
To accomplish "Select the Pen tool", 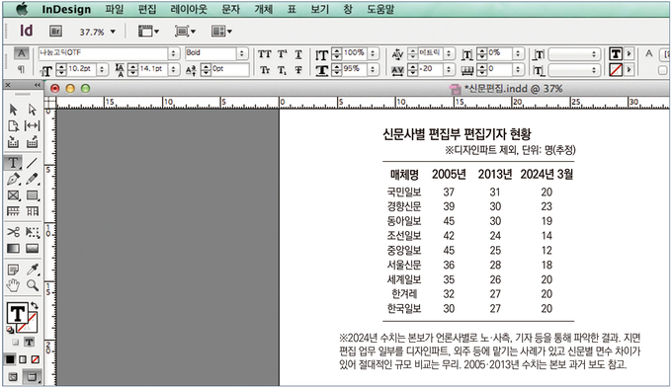I will tap(13, 179).
